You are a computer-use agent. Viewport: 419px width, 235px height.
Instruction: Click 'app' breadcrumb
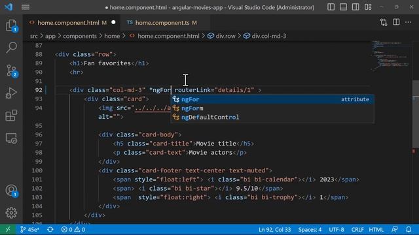[x=50, y=36]
